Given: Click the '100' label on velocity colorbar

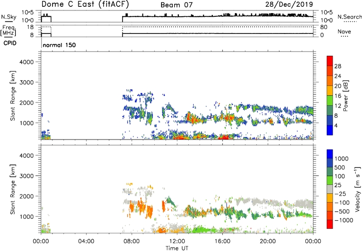Looking at the screenshot, I should coord(340,176).
